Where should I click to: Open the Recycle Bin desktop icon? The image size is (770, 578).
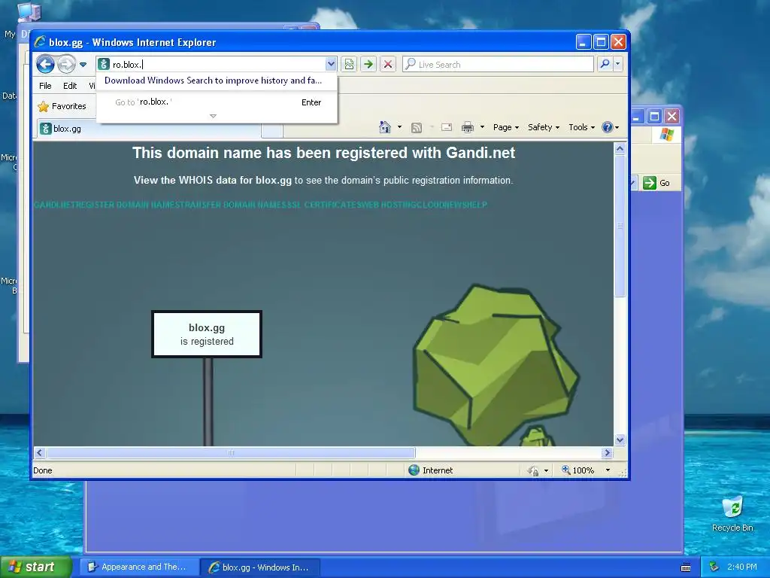point(732,513)
